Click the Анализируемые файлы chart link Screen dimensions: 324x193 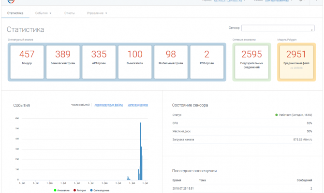point(109,105)
